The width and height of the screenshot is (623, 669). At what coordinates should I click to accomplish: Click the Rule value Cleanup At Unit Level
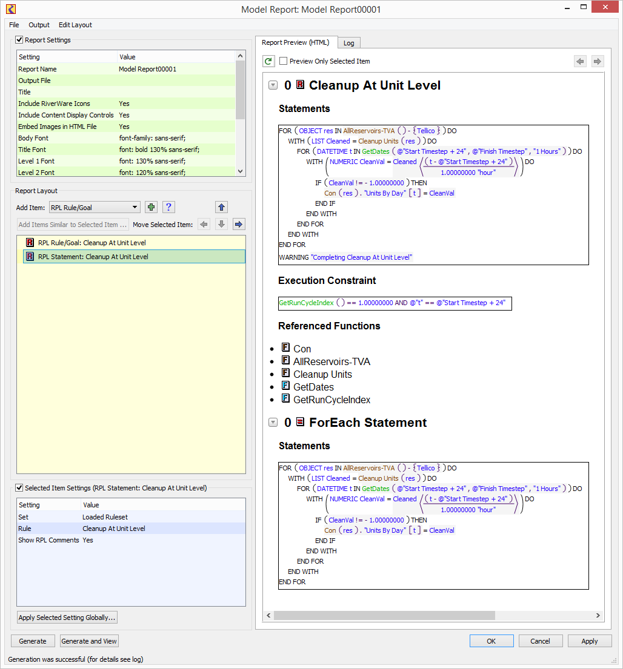click(114, 529)
